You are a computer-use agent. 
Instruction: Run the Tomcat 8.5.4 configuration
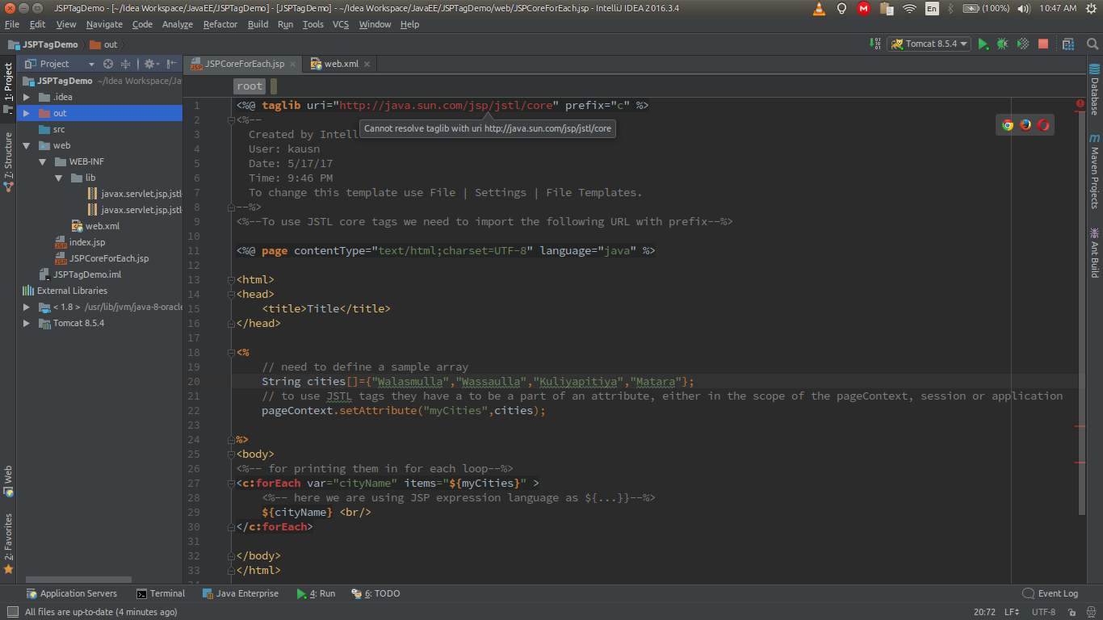[983, 44]
